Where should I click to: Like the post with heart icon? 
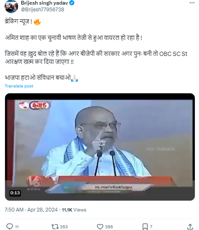[x=100, y=227]
